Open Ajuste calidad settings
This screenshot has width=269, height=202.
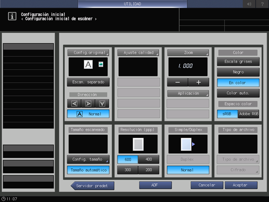(x=138, y=53)
